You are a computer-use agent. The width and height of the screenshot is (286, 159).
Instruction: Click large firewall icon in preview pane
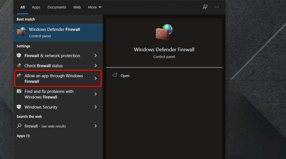(x=164, y=32)
